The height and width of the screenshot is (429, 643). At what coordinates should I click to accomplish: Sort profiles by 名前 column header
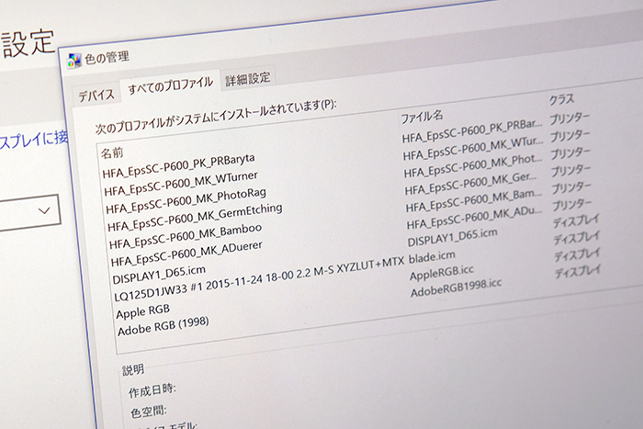(x=112, y=151)
